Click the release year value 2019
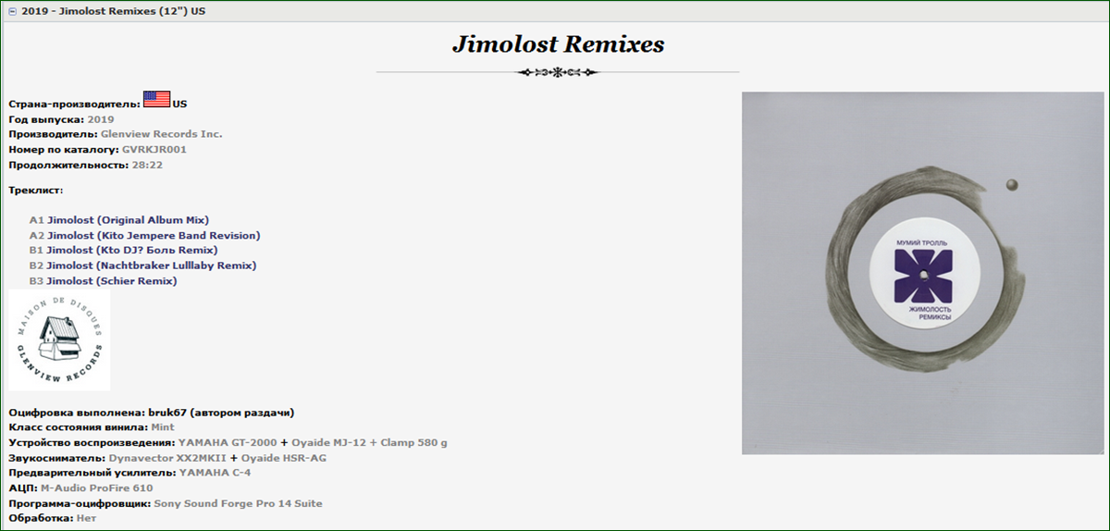This screenshot has height=531, width=1110. [x=101, y=119]
